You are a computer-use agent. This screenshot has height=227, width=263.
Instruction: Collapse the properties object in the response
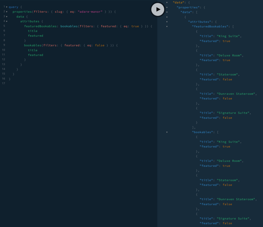click(x=167, y=7)
